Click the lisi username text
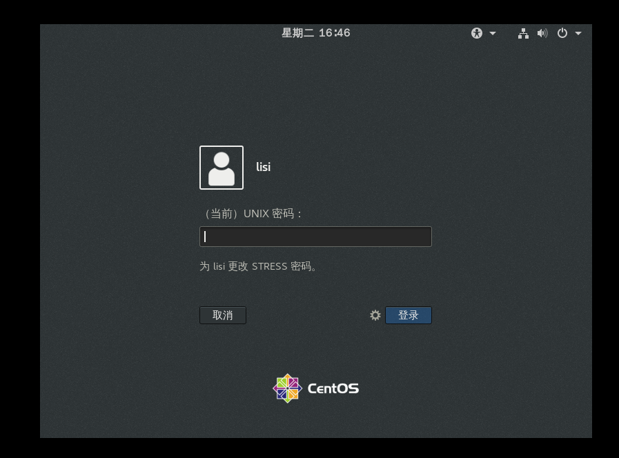The width and height of the screenshot is (619, 458). pyautogui.click(x=264, y=167)
